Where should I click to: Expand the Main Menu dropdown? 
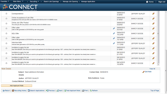[x=18, y=1]
